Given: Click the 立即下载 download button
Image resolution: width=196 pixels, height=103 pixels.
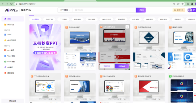Looking at the screenshot, I should 107,66.
